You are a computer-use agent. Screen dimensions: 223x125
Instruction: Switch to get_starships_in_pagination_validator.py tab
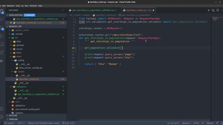pyautogui.click(x=93, y=10)
